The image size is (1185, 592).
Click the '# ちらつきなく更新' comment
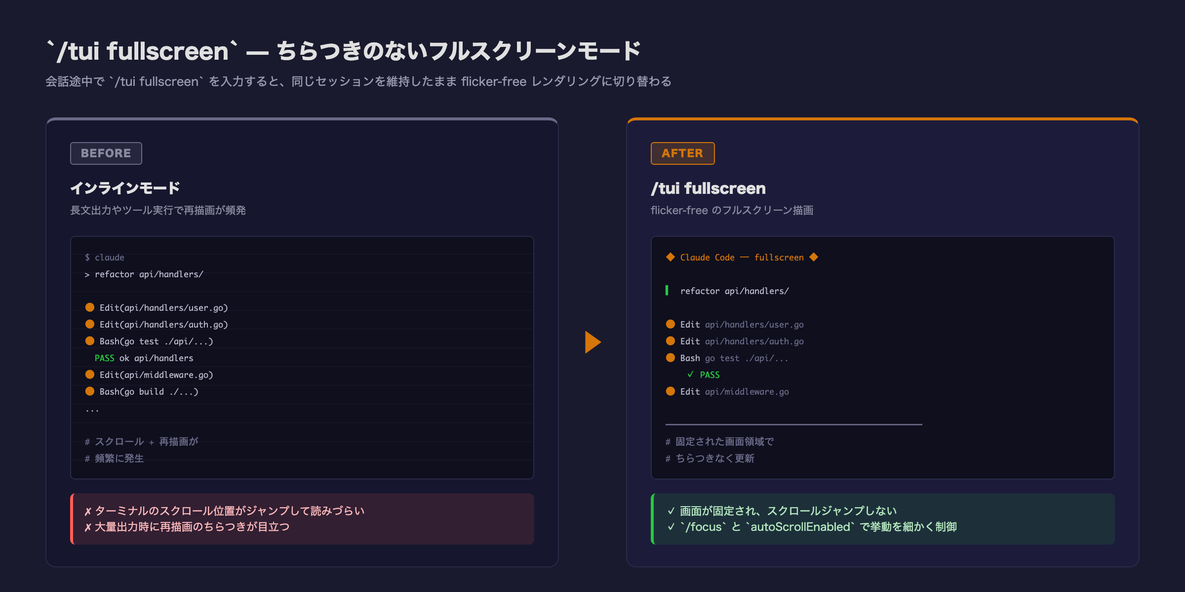710,458
